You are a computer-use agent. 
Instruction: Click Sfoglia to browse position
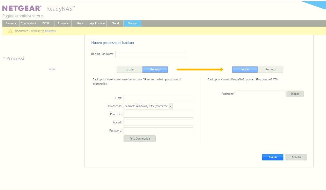click(295, 94)
